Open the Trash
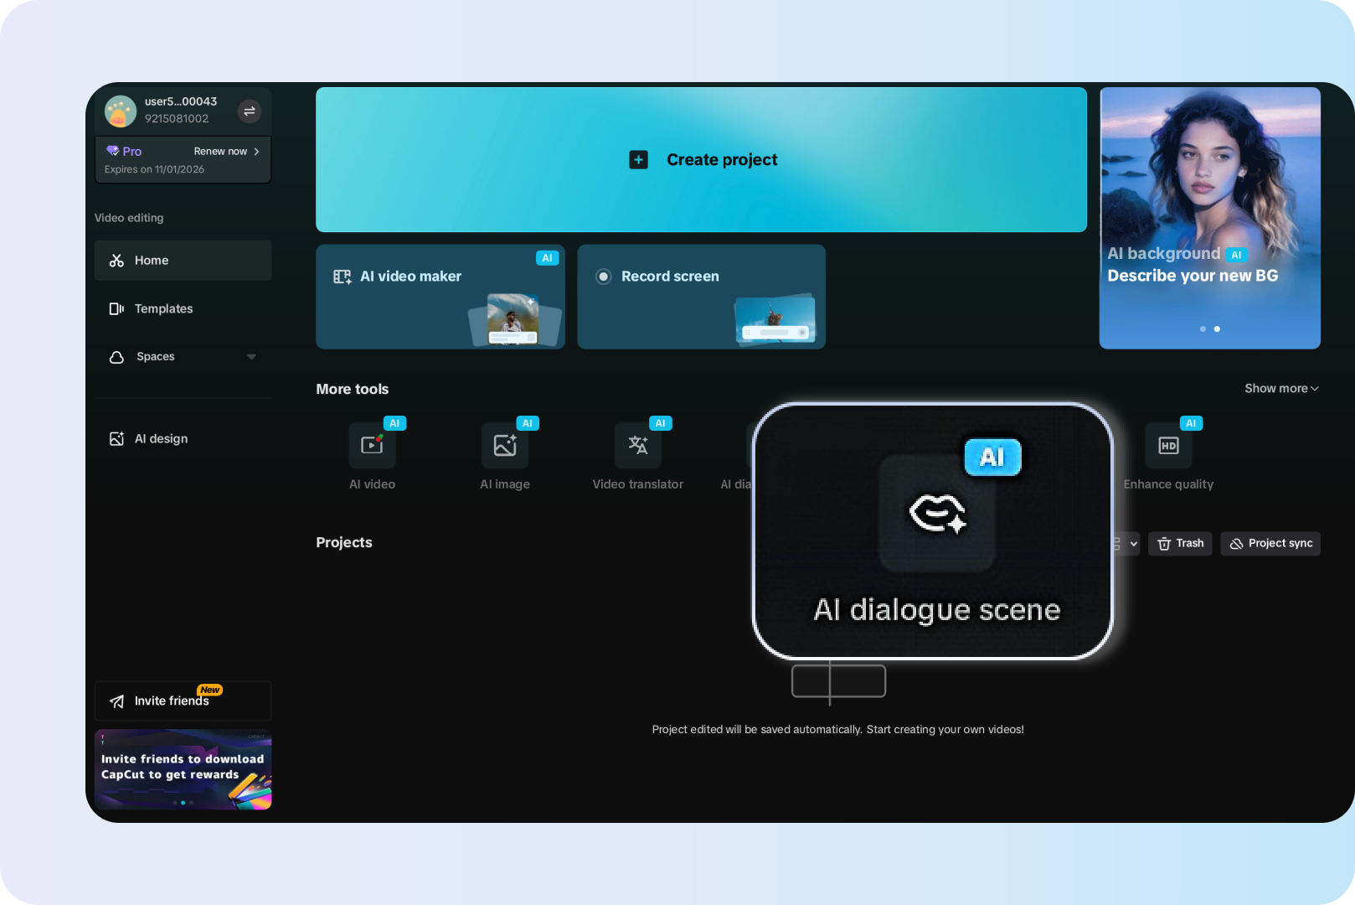 [x=1180, y=543]
